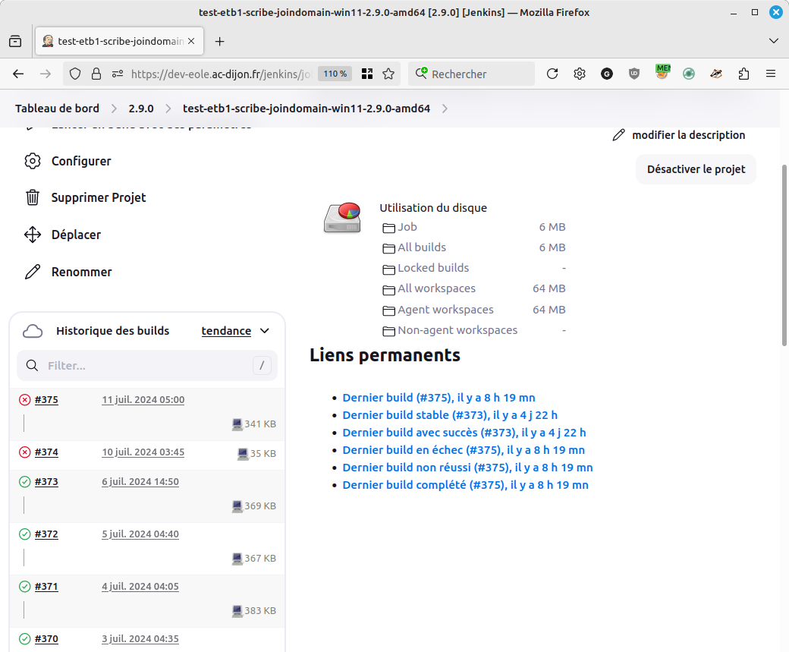Click the page zoom 110 % indicator
The width and height of the screenshot is (789, 652).
tap(335, 74)
